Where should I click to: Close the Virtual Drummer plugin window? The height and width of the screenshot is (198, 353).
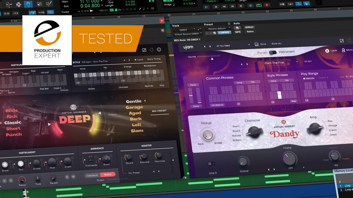pos(162,21)
